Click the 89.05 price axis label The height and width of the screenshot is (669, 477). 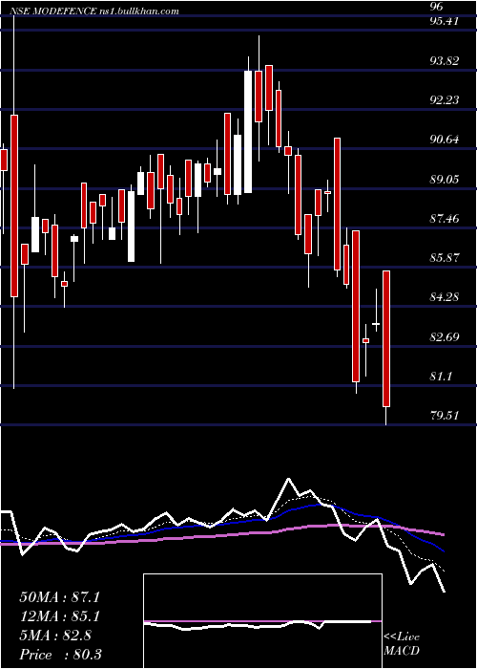tap(445, 180)
